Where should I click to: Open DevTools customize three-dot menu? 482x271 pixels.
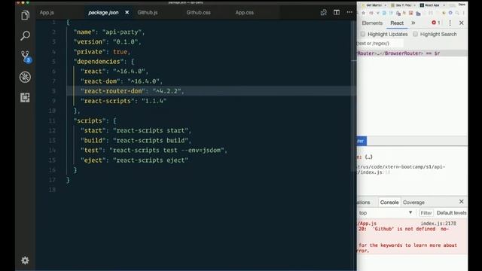coord(450,23)
